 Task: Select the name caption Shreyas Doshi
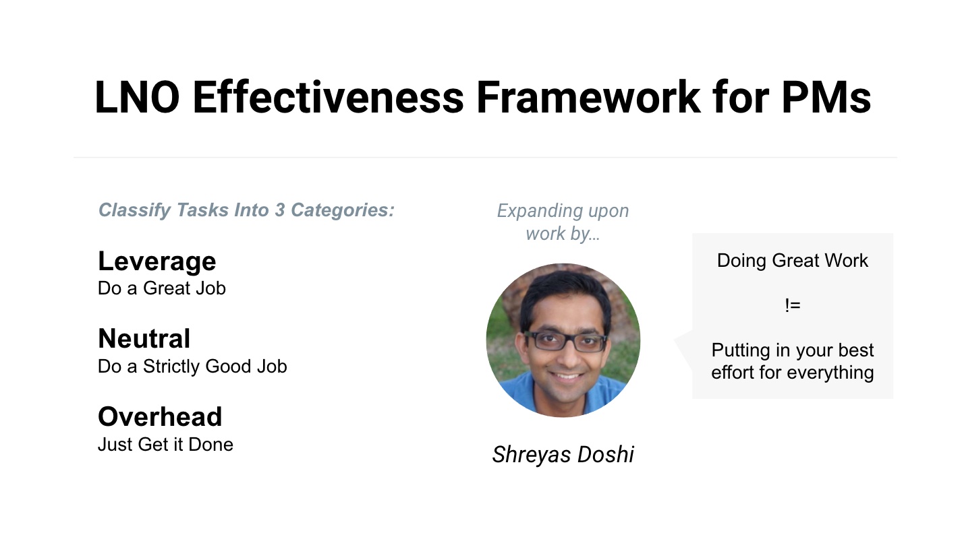tap(563, 454)
